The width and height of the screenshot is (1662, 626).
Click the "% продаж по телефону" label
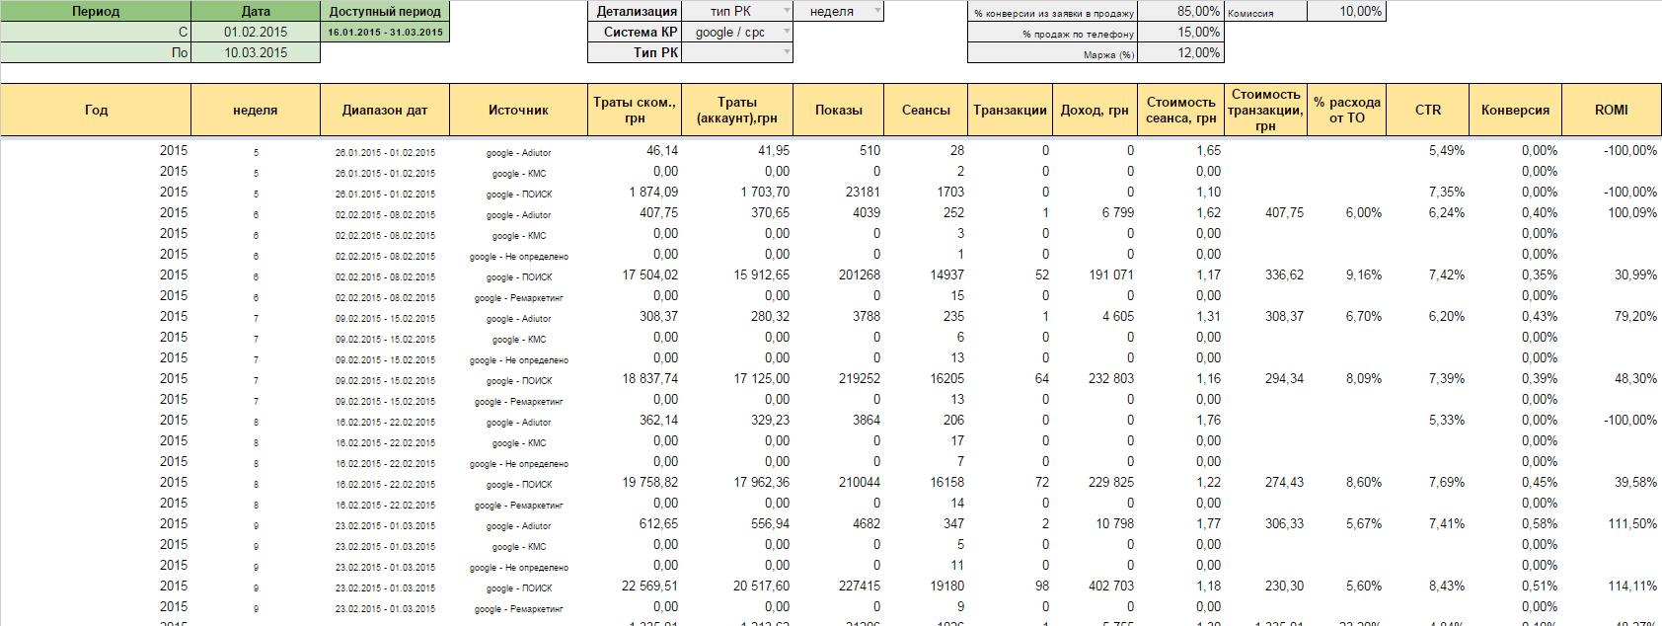pos(1053,33)
